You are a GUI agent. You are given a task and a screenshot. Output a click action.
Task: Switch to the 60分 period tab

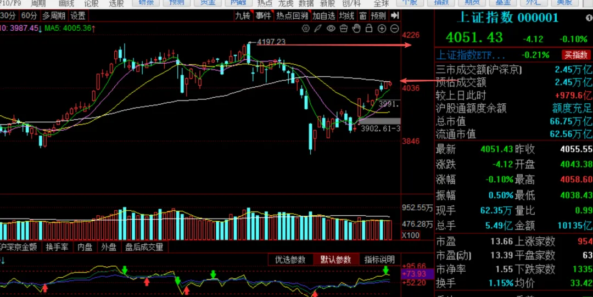pyautogui.click(x=30, y=16)
